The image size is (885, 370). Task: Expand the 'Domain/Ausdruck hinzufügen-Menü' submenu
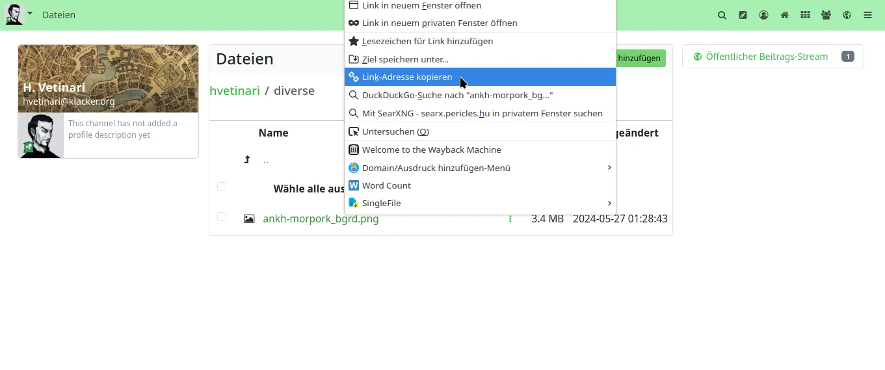point(480,168)
